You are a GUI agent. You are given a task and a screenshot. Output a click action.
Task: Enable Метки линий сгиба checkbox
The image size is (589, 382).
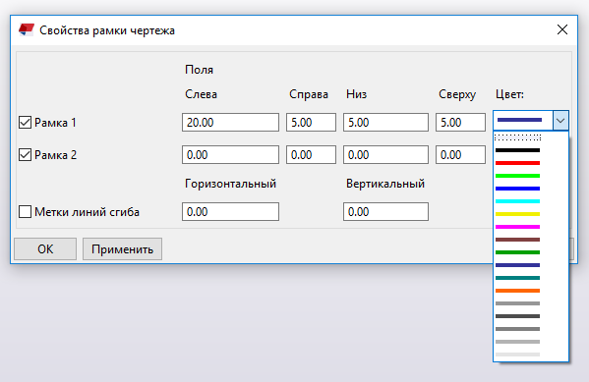click(25, 212)
